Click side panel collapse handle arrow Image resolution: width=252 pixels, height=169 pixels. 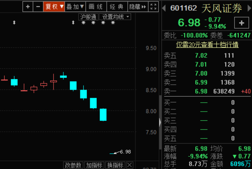coord(160,122)
